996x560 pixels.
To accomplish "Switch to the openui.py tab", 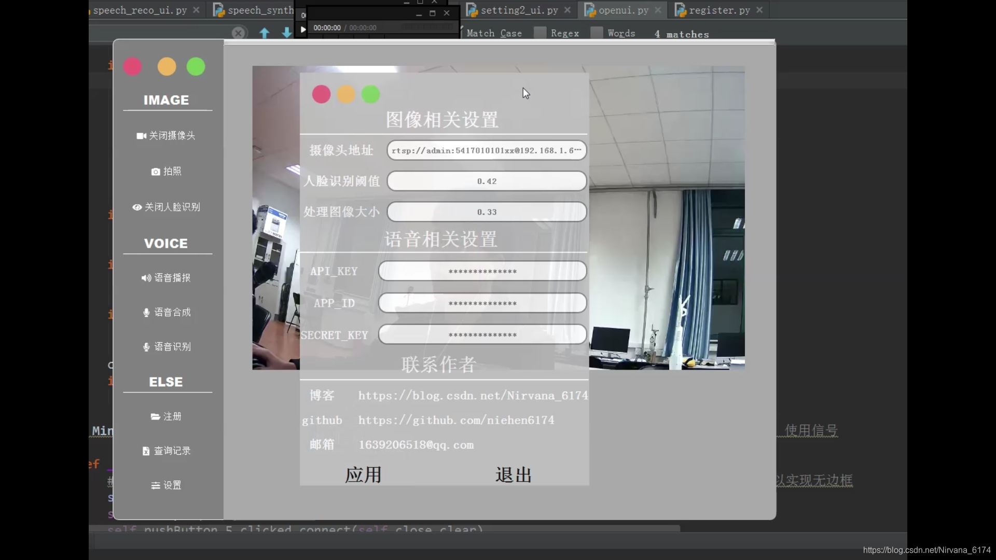I will 623,10.
